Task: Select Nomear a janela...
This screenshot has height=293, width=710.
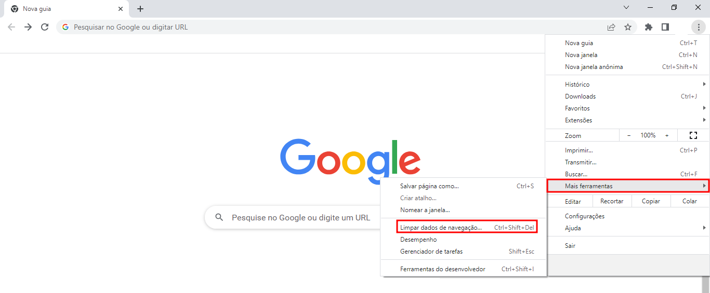Action: coord(464,210)
